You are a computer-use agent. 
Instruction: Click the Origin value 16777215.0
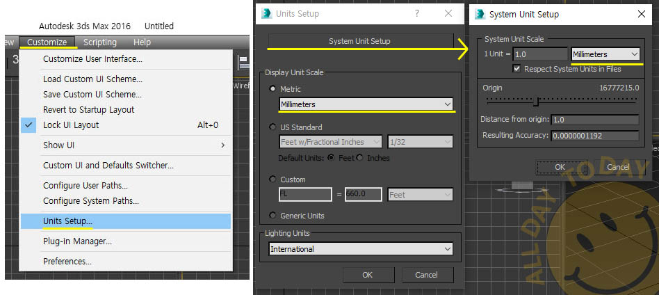619,88
